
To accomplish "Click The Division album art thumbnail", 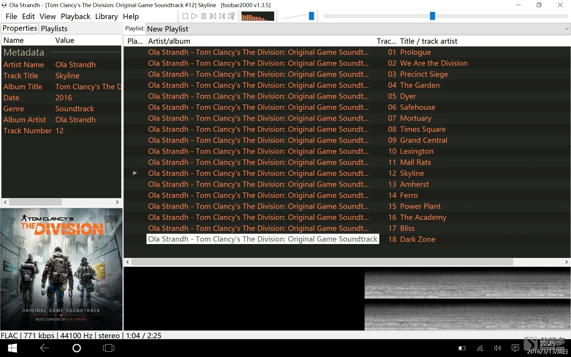I will [x=61, y=269].
